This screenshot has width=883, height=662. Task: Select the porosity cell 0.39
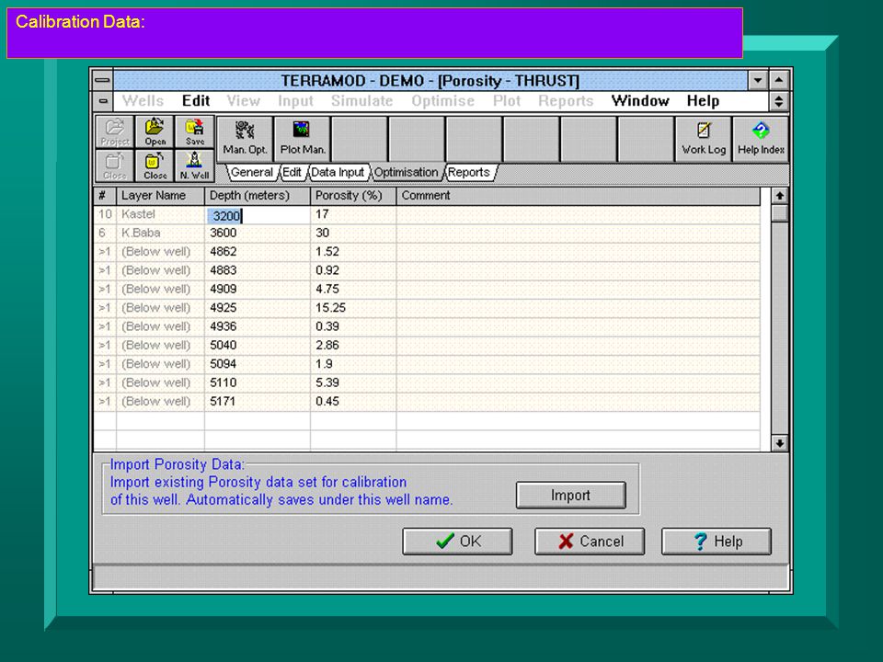(x=353, y=326)
